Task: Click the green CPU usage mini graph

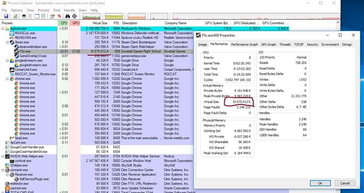Action: point(91,16)
